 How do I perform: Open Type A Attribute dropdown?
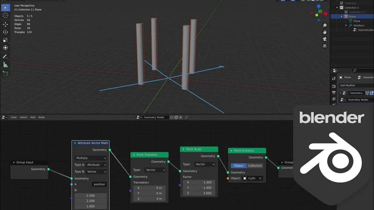coord(96,165)
